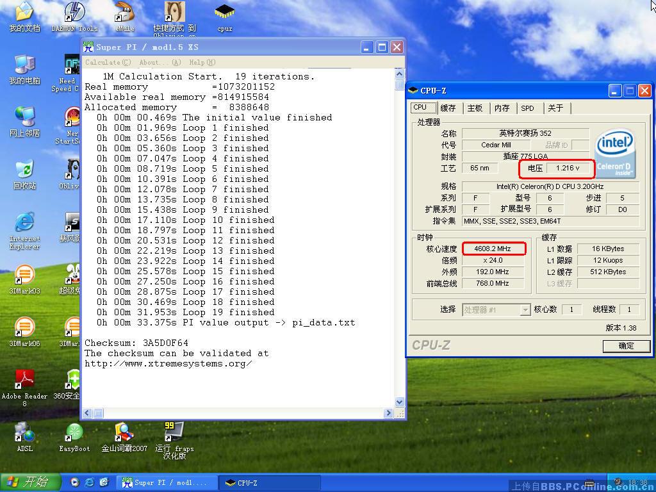Click the 开始 Start button
Viewport: 656px width, 492px height.
[x=31, y=482]
